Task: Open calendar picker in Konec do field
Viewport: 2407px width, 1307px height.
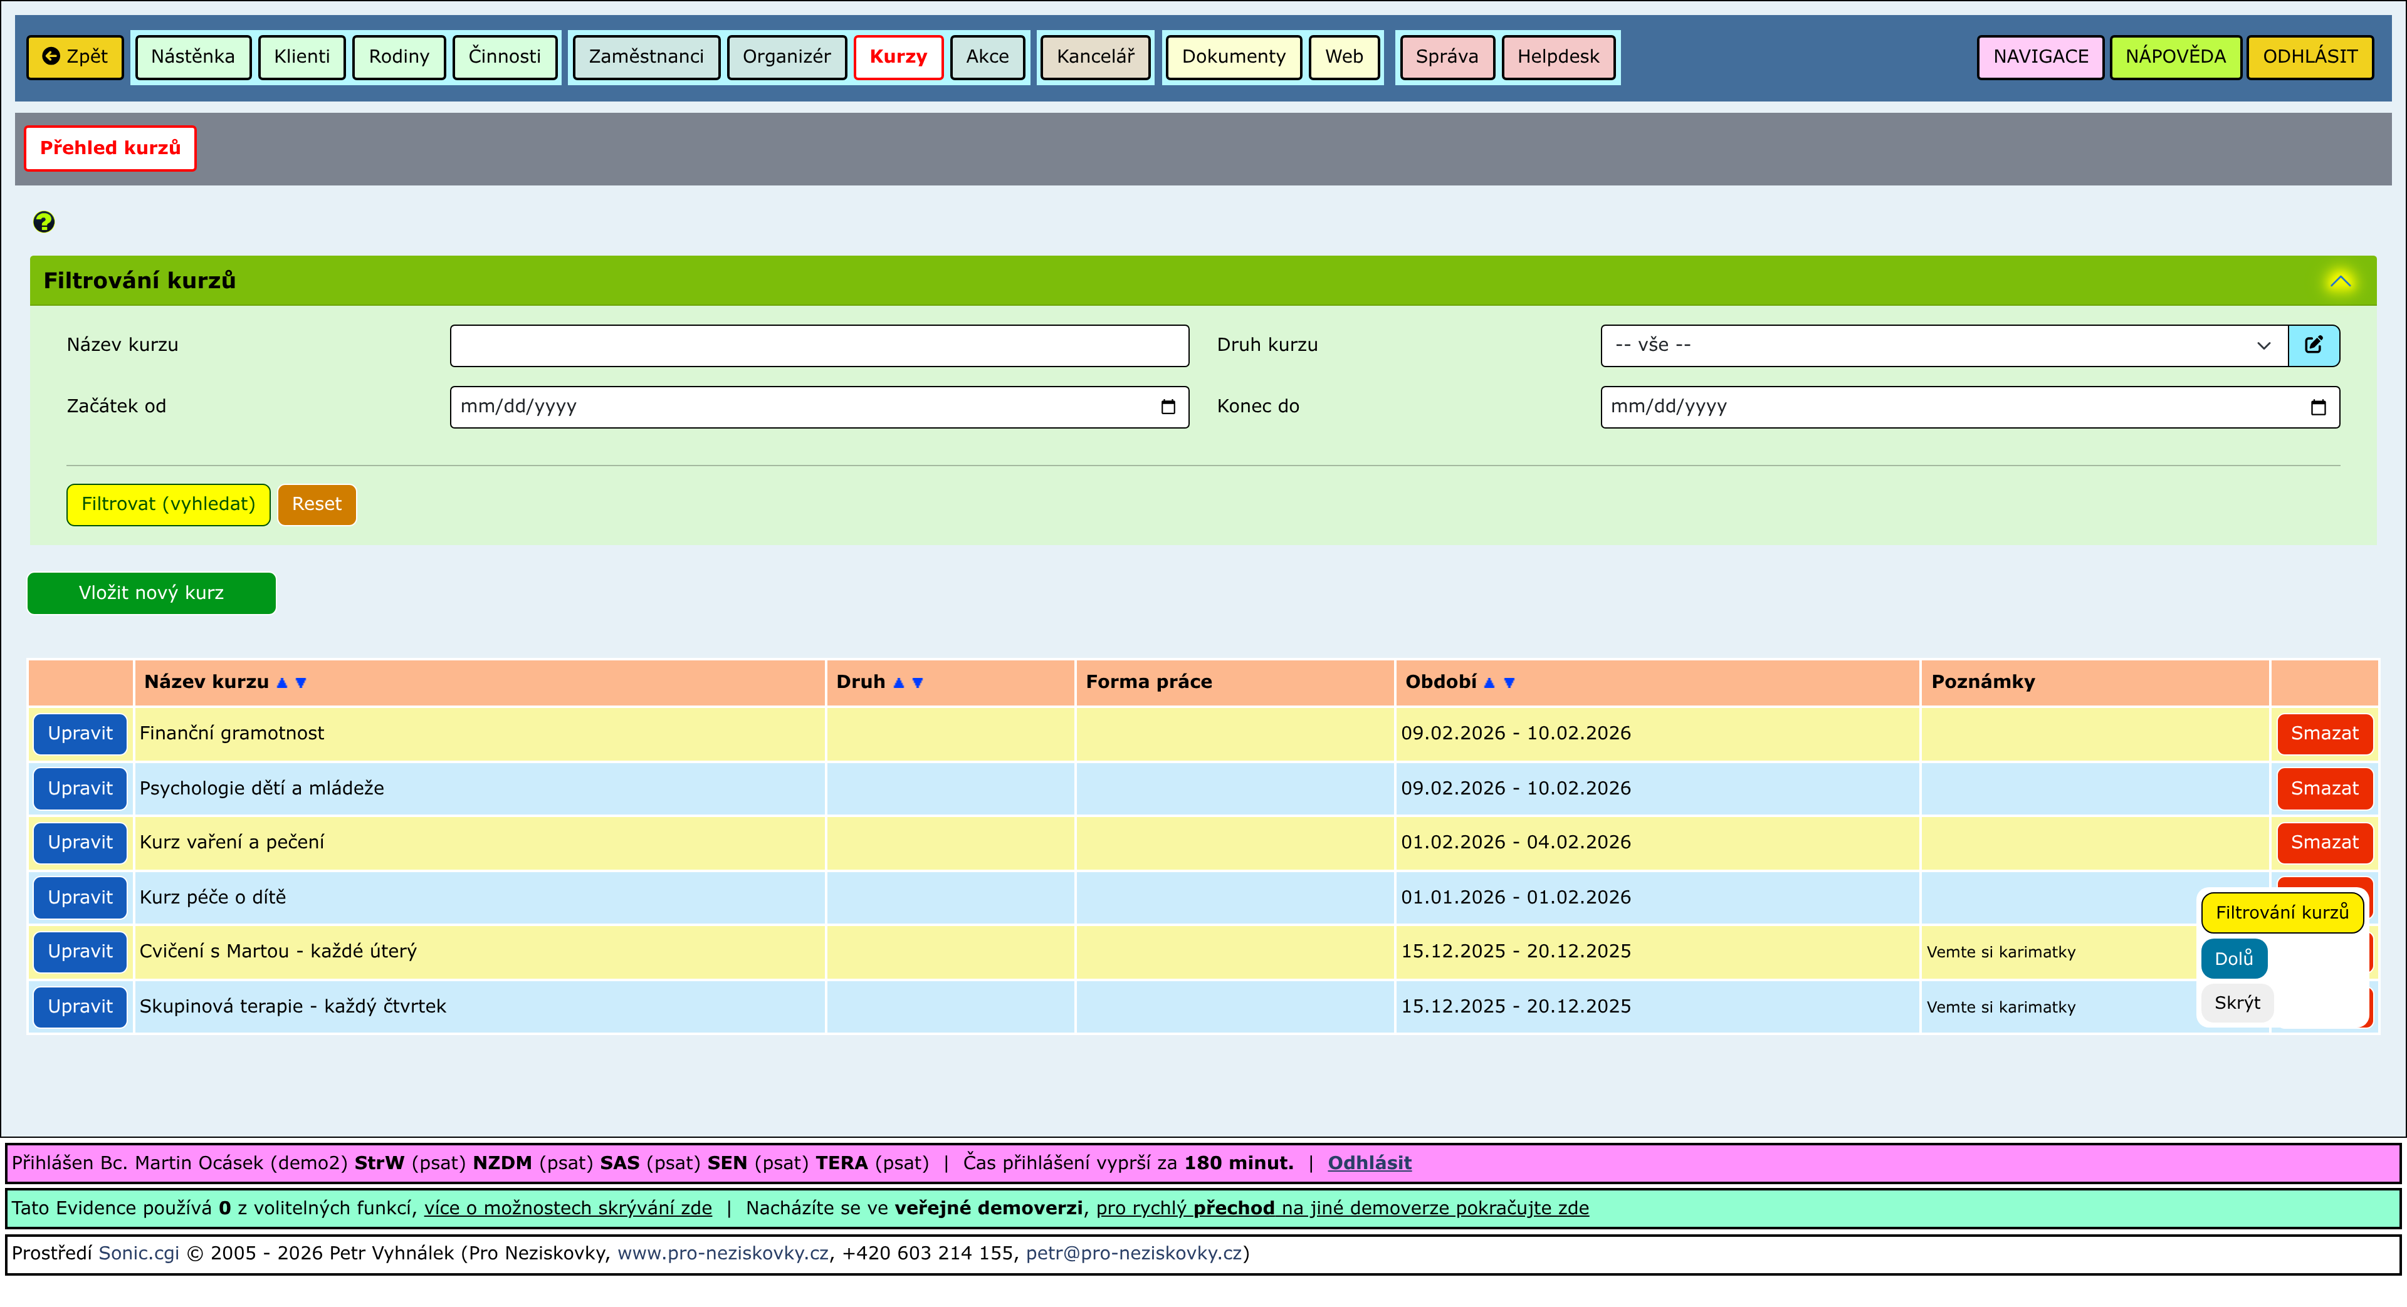Action: tap(2318, 407)
